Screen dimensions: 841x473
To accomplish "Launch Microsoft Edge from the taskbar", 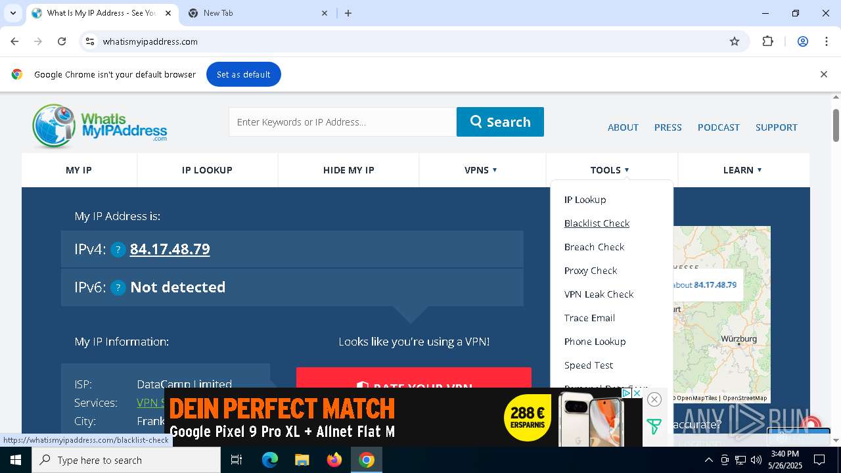I will click(270, 460).
